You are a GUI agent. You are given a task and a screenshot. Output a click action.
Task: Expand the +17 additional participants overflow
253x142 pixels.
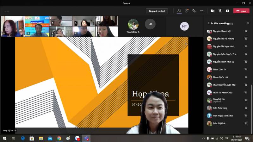tap(150, 24)
